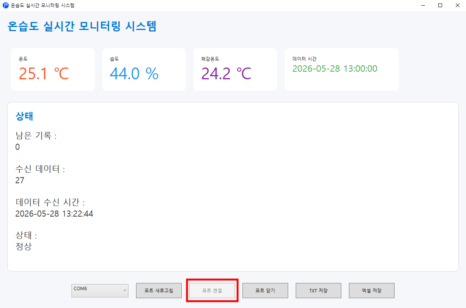Click the app icon in the title bar

[6, 5]
